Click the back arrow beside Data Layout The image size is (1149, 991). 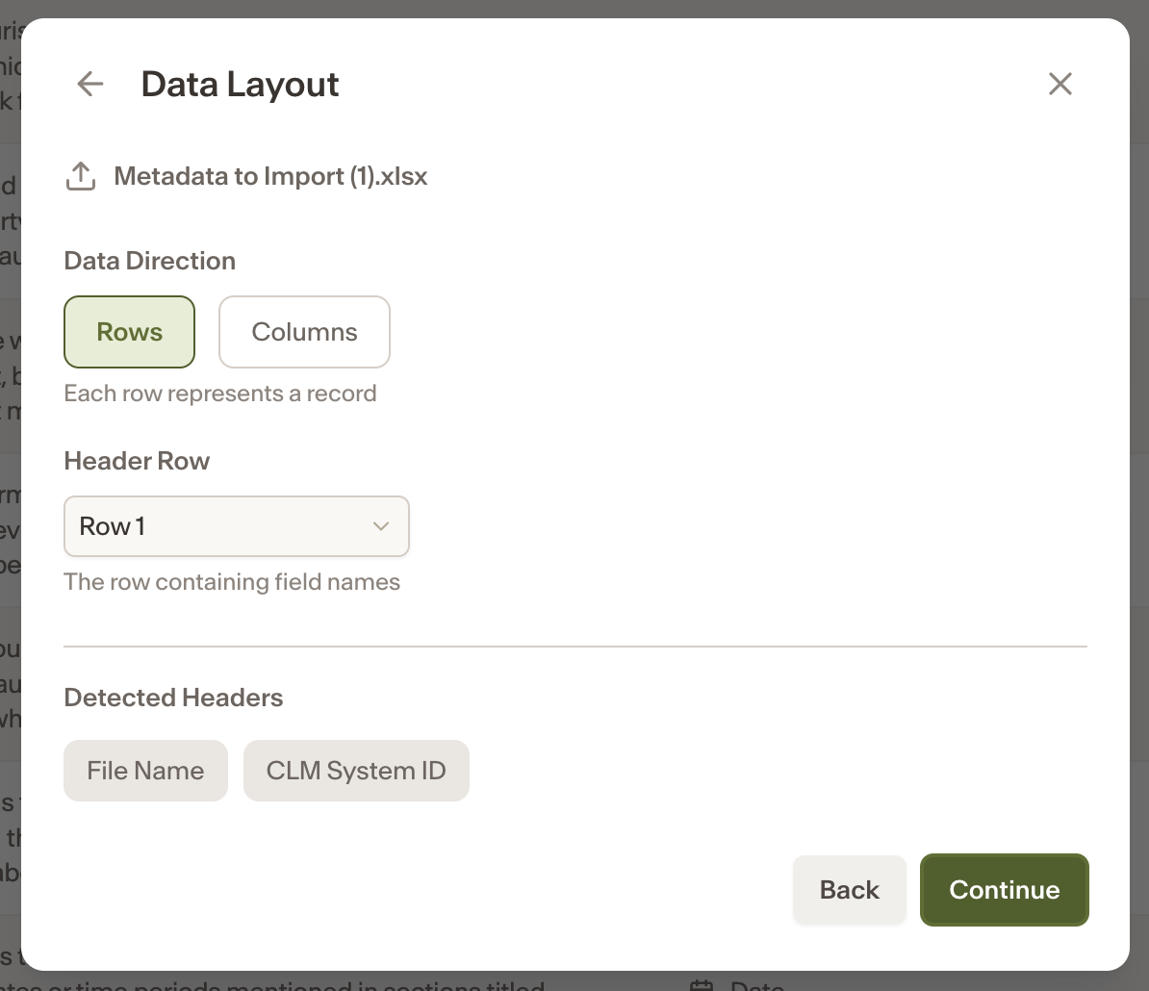coord(90,84)
